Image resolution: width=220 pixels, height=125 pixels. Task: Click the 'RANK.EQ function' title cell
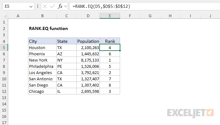pyautogui.click(x=48, y=28)
